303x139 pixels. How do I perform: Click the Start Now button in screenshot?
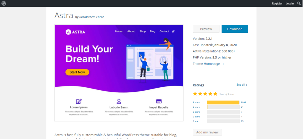[x=77, y=72]
